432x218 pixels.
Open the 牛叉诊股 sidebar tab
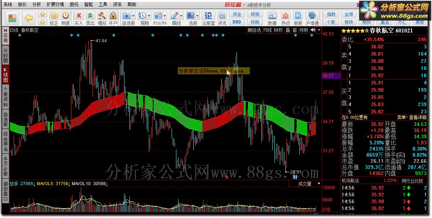pos(5,166)
